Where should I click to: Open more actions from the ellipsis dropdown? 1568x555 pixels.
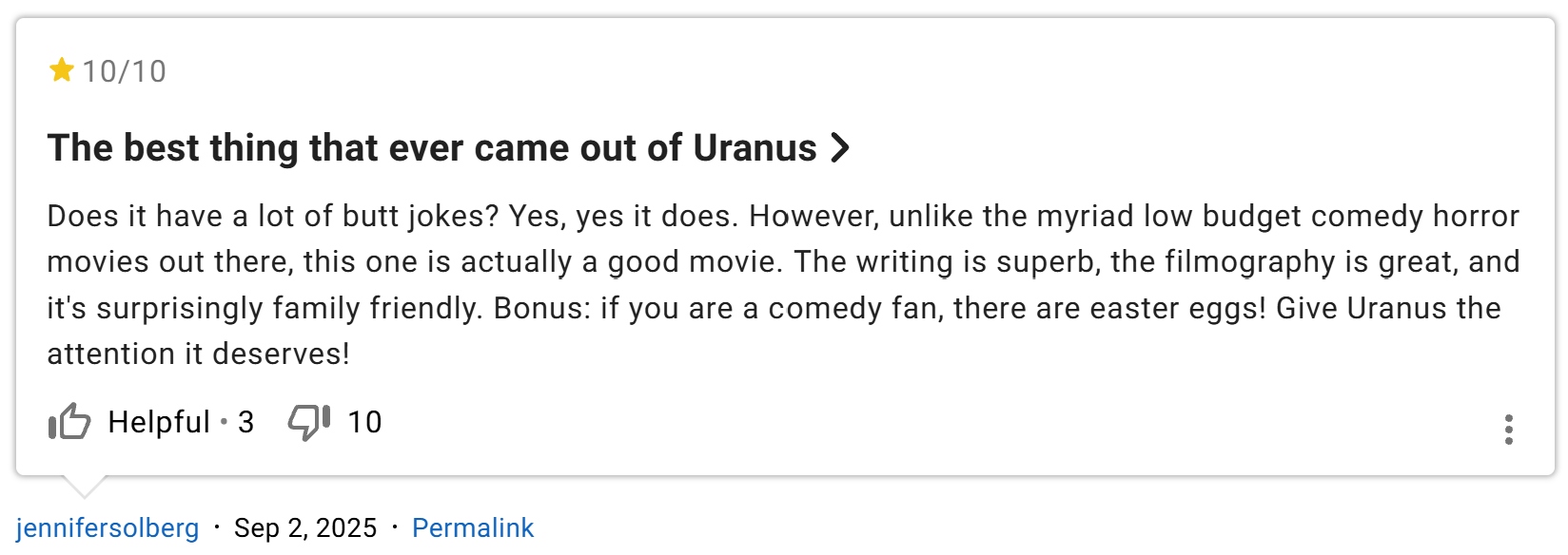tap(1511, 431)
